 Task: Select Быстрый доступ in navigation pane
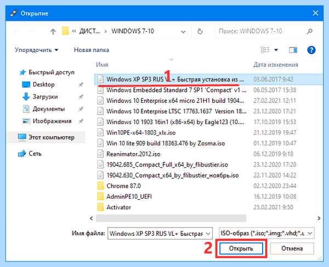52,72
